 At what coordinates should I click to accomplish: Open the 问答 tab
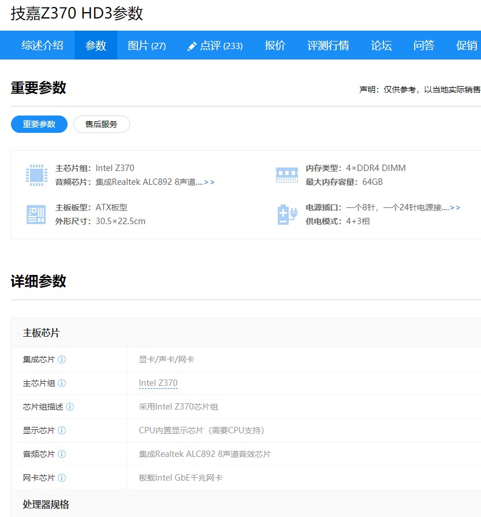click(x=424, y=45)
